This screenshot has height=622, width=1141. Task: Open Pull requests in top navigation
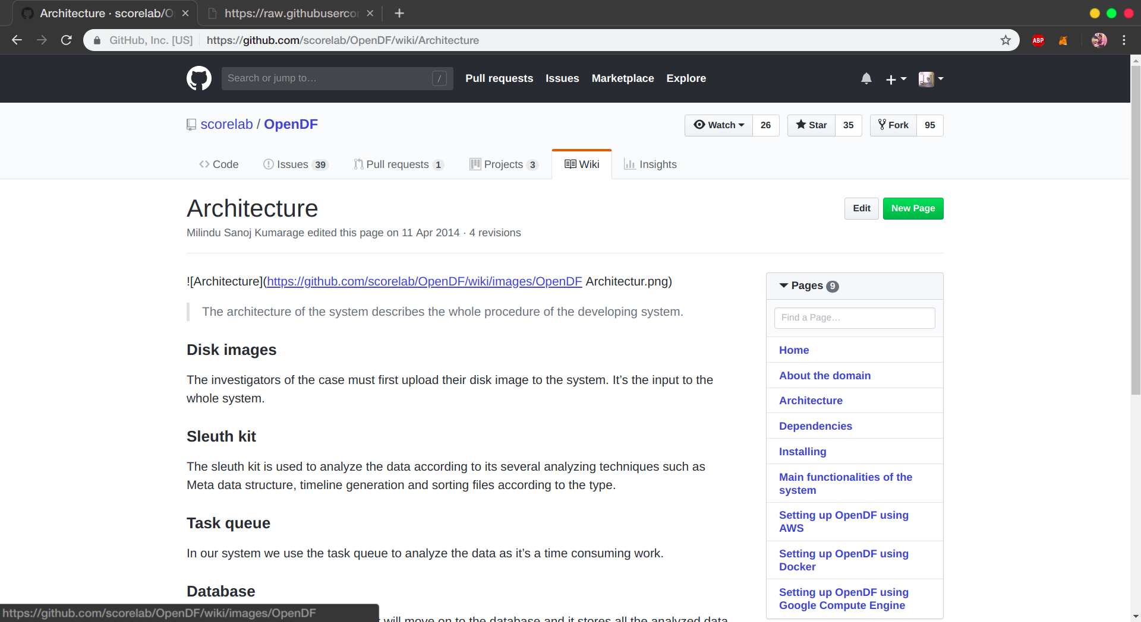click(499, 78)
